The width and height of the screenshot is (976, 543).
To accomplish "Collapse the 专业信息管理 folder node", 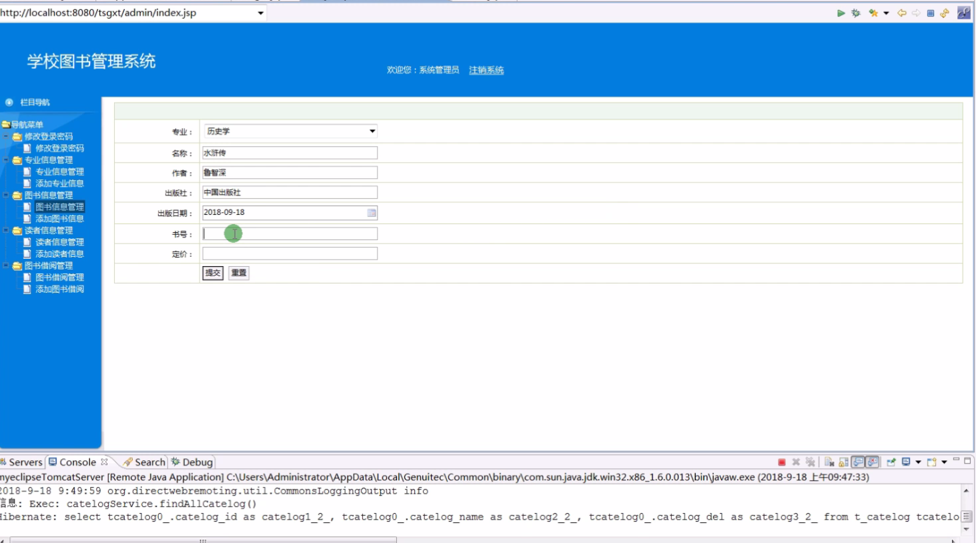I will [x=6, y=160].
